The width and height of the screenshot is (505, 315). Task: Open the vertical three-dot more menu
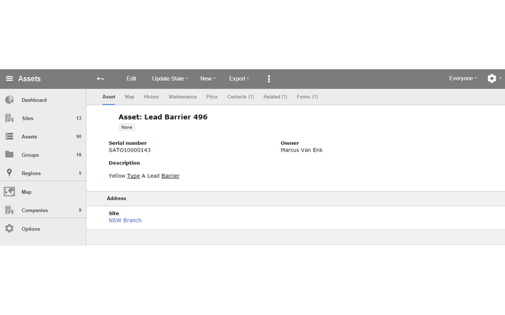coord(269,79)
